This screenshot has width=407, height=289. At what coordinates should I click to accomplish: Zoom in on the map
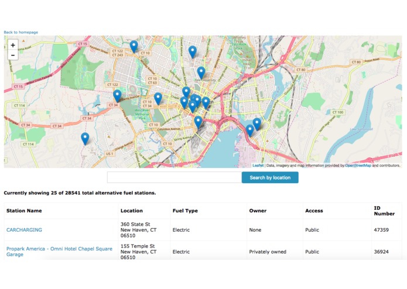tap(13, 45)
